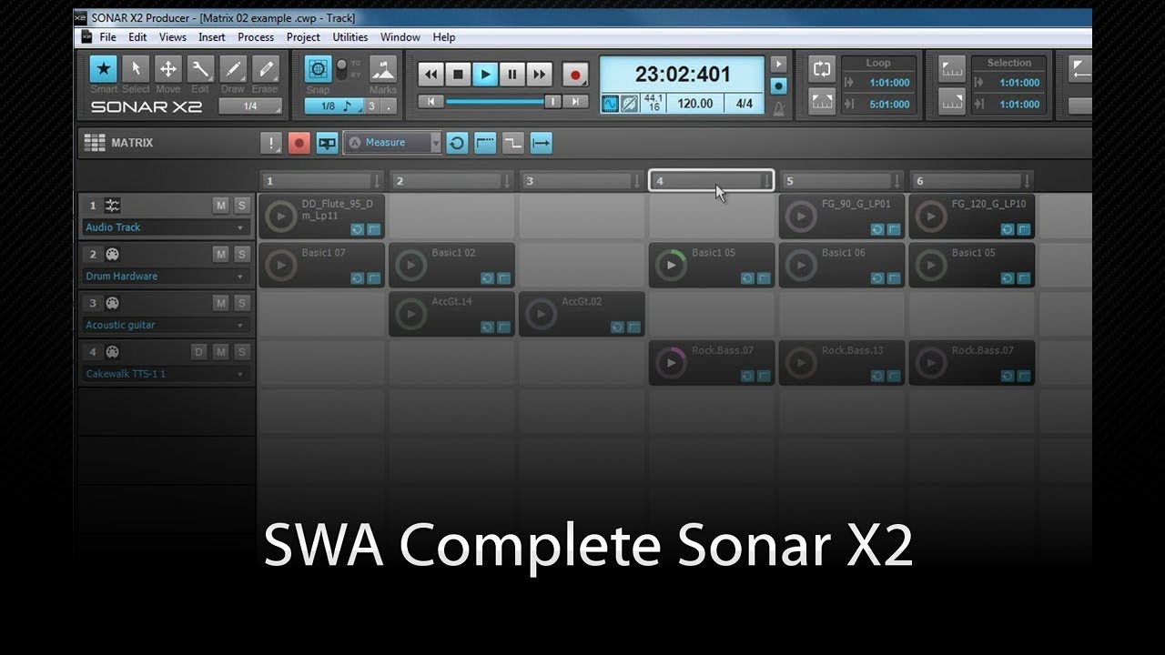
Task: Jump to start with Go-to-Start button
Action: pyautogui.click(x=431, y=102)
